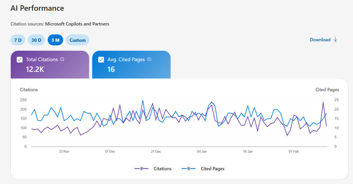Click the 23 Nov axis label

click(x=64, y=152)
